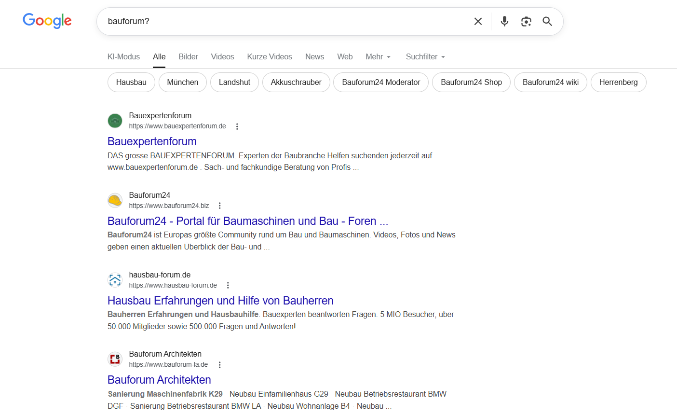Open more options for hausbau-forum.de result

(228, 285)
